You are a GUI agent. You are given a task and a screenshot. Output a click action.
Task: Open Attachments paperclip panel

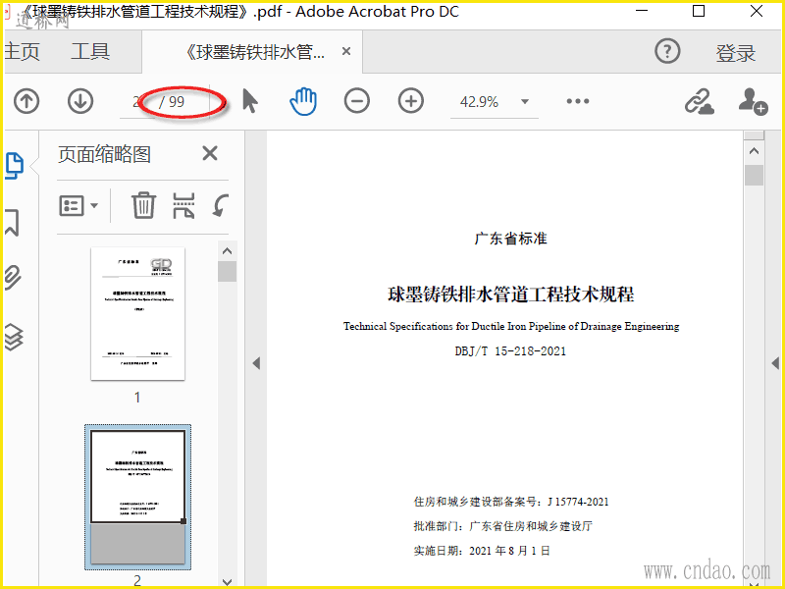click(13, 279)
